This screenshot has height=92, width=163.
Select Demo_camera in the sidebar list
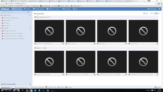(6, 20)
